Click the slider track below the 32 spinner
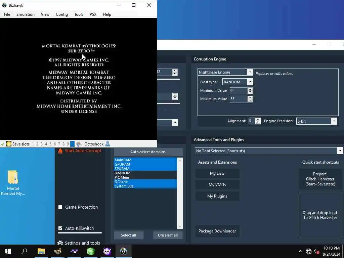Image resolution: width=344 pixels, height=258 pixels. 169,79
